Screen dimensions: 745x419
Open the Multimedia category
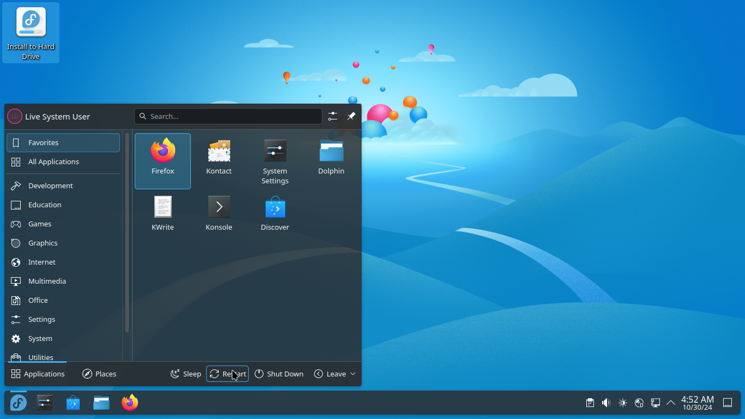tap(63, 281)
